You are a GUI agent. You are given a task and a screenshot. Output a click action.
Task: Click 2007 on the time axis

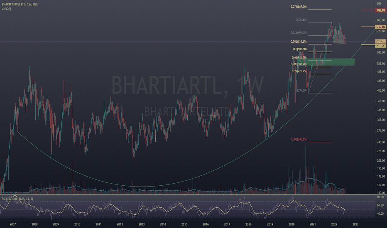(13, 224)
